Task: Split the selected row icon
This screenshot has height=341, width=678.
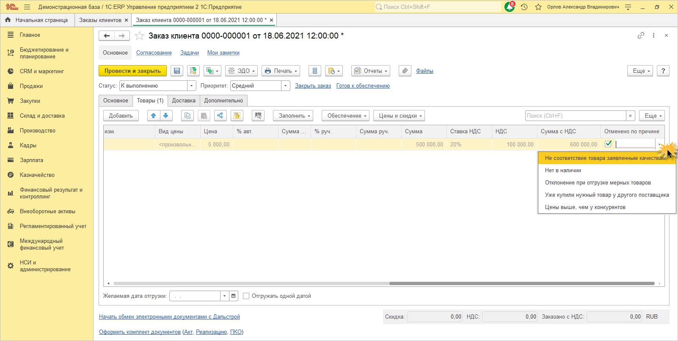Action: 220,115
